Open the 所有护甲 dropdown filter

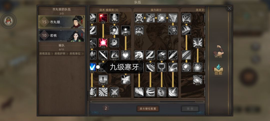coord(61,54)
